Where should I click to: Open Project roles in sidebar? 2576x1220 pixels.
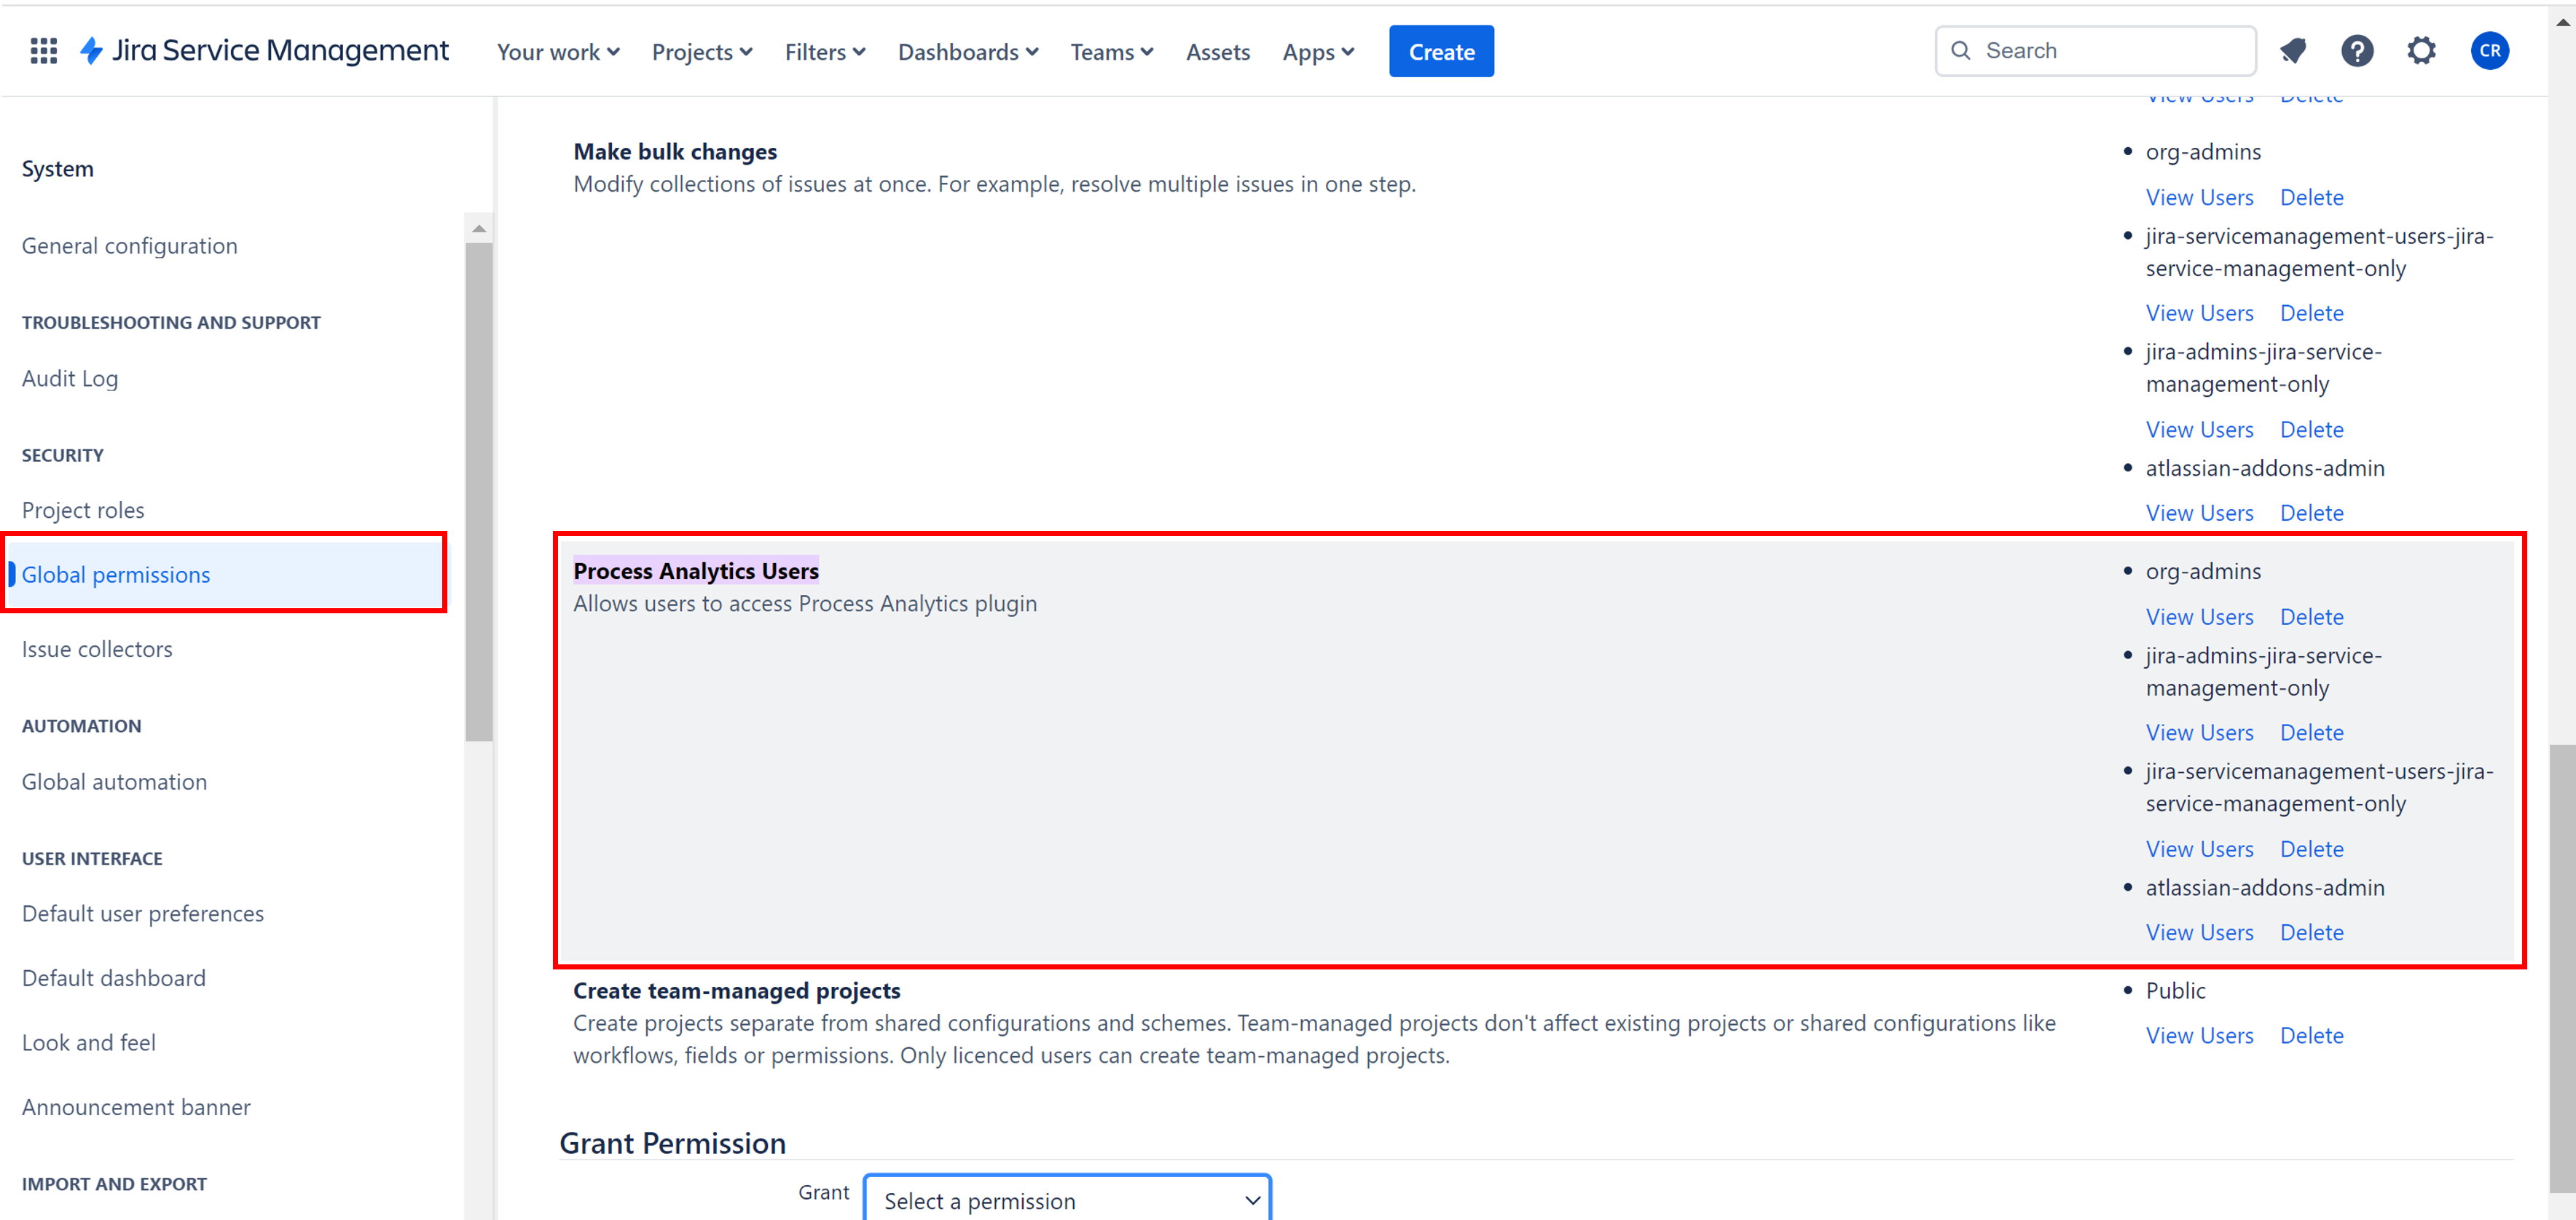coord(83,510)
